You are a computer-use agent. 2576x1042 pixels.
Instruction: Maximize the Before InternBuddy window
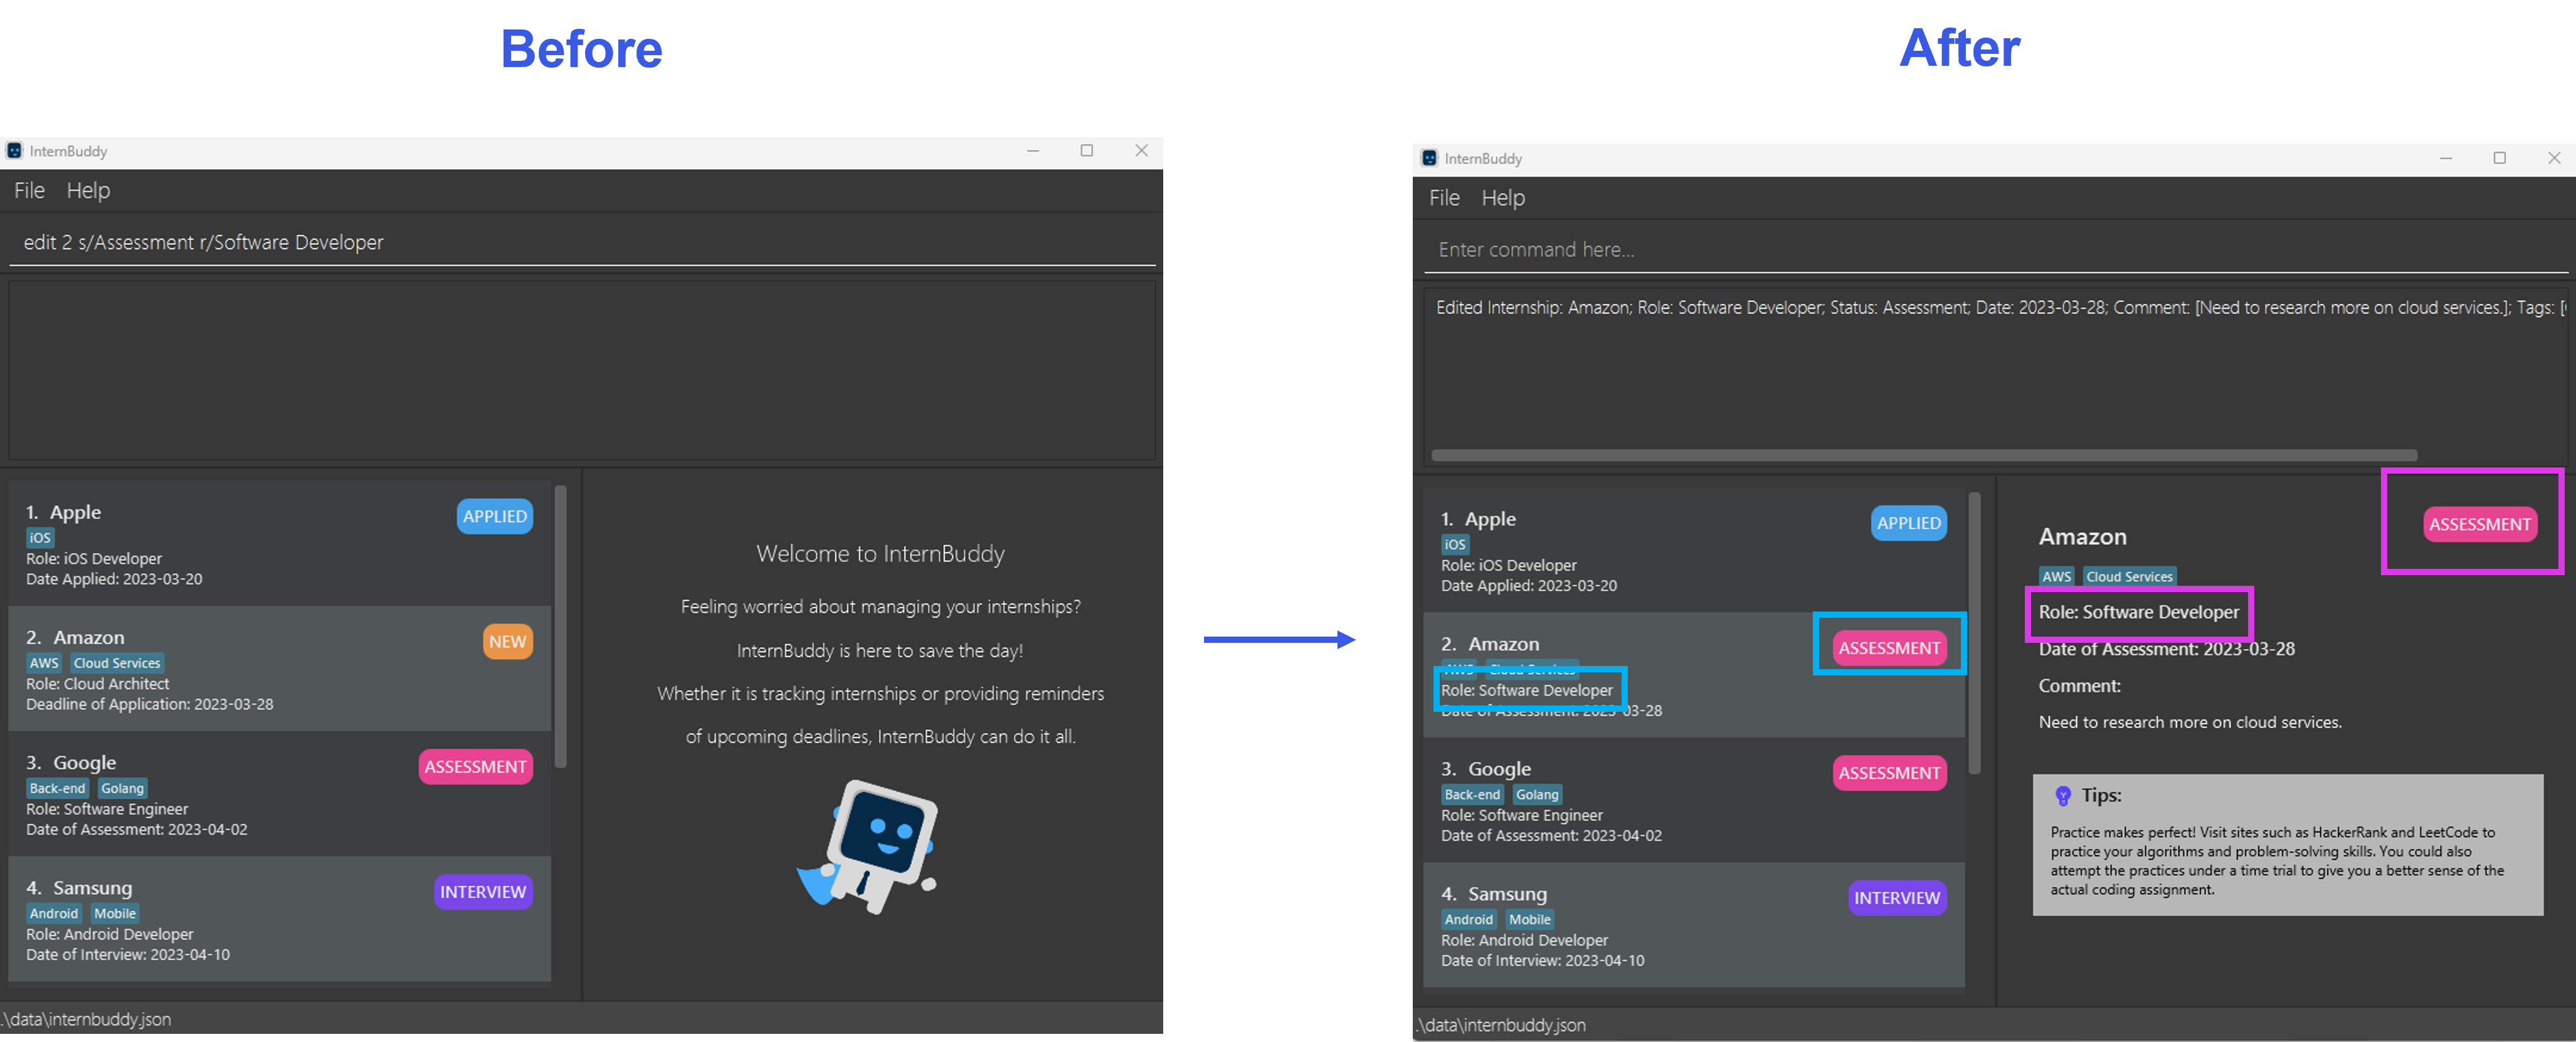coord(1087,151)
